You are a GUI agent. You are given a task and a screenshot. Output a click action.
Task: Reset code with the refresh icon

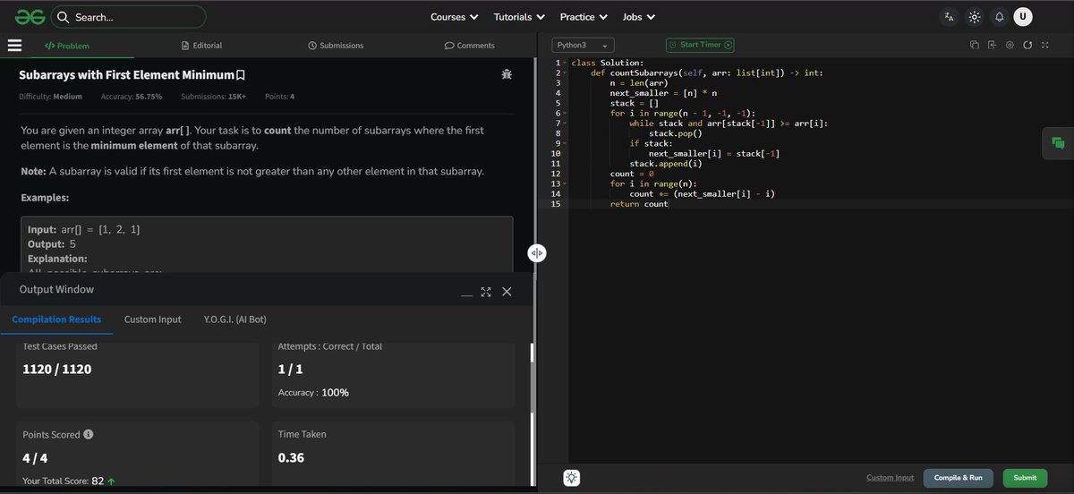point(1027,45)
